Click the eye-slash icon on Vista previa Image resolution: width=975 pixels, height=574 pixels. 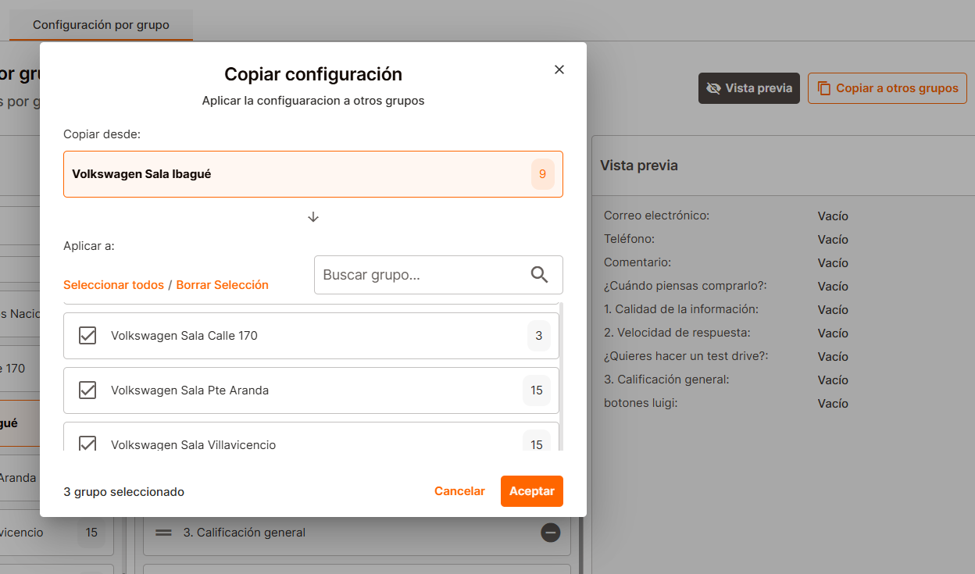coord(712,88)
